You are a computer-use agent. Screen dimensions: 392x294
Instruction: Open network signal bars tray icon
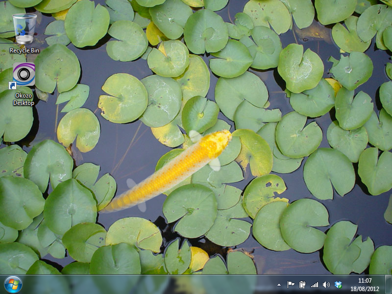[315, 285]
